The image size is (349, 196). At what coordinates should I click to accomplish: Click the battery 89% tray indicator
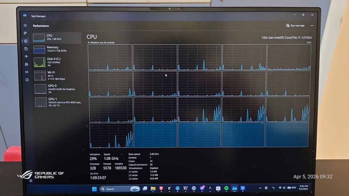(x=292, y=188)
